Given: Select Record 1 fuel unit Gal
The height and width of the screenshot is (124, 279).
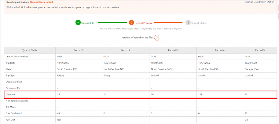Looking at the screenshot, I should (x=59, y=120).
